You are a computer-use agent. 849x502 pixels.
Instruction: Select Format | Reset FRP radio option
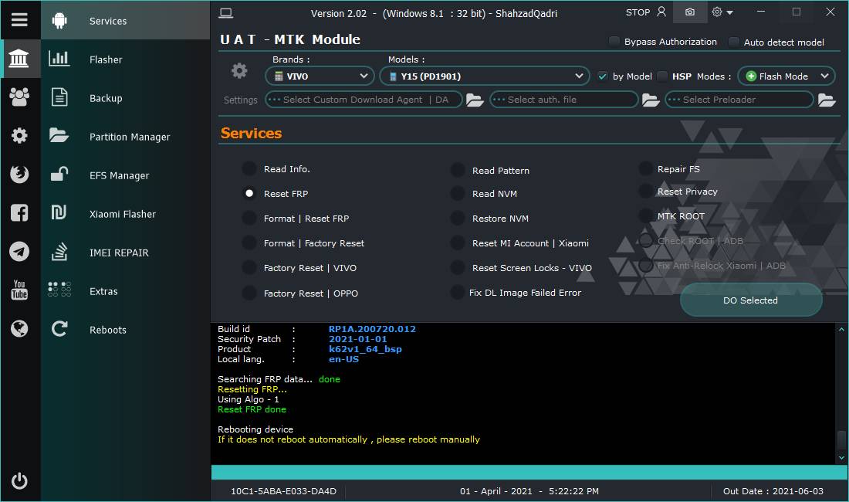(249, 219)
